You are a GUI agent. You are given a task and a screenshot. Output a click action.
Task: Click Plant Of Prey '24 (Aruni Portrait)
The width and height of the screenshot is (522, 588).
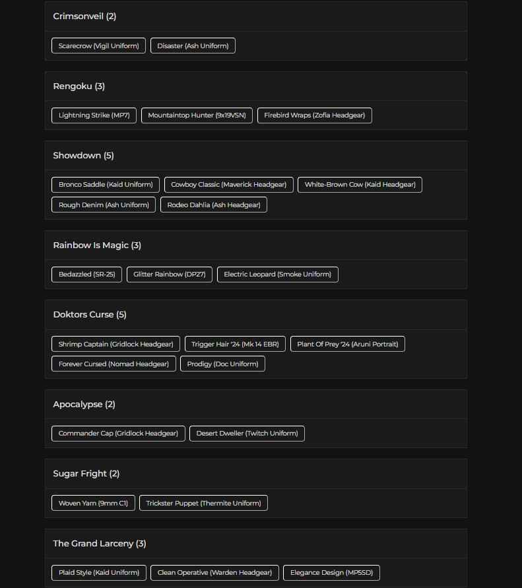point(348,344)
